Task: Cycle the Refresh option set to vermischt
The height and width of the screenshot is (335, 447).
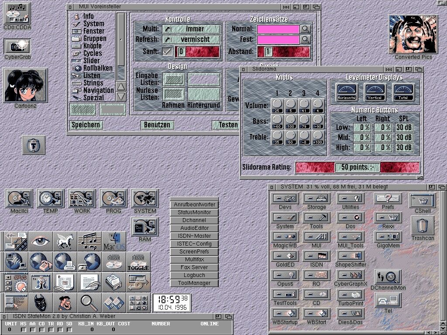Action: [x=191, y=39]
